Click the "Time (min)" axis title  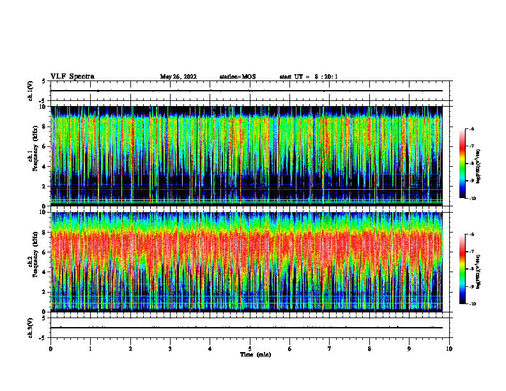(256, 355)
